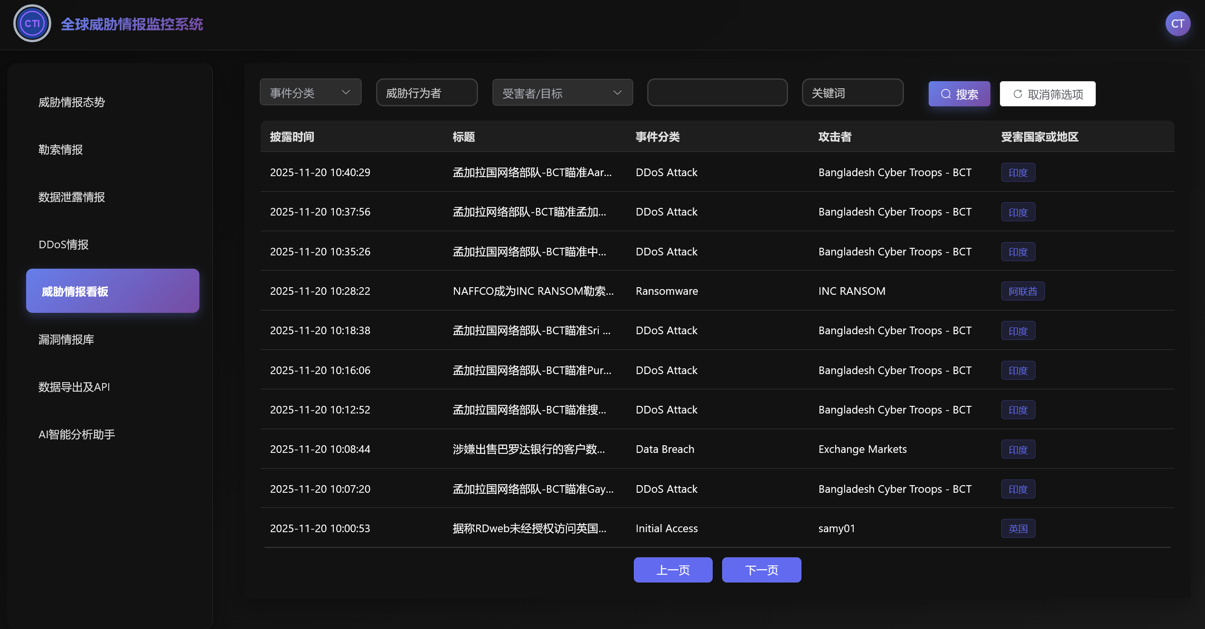Expand the 受害者/目标 selector
The height and width of the screenshot is (629, 1205).
pos(563,92)
